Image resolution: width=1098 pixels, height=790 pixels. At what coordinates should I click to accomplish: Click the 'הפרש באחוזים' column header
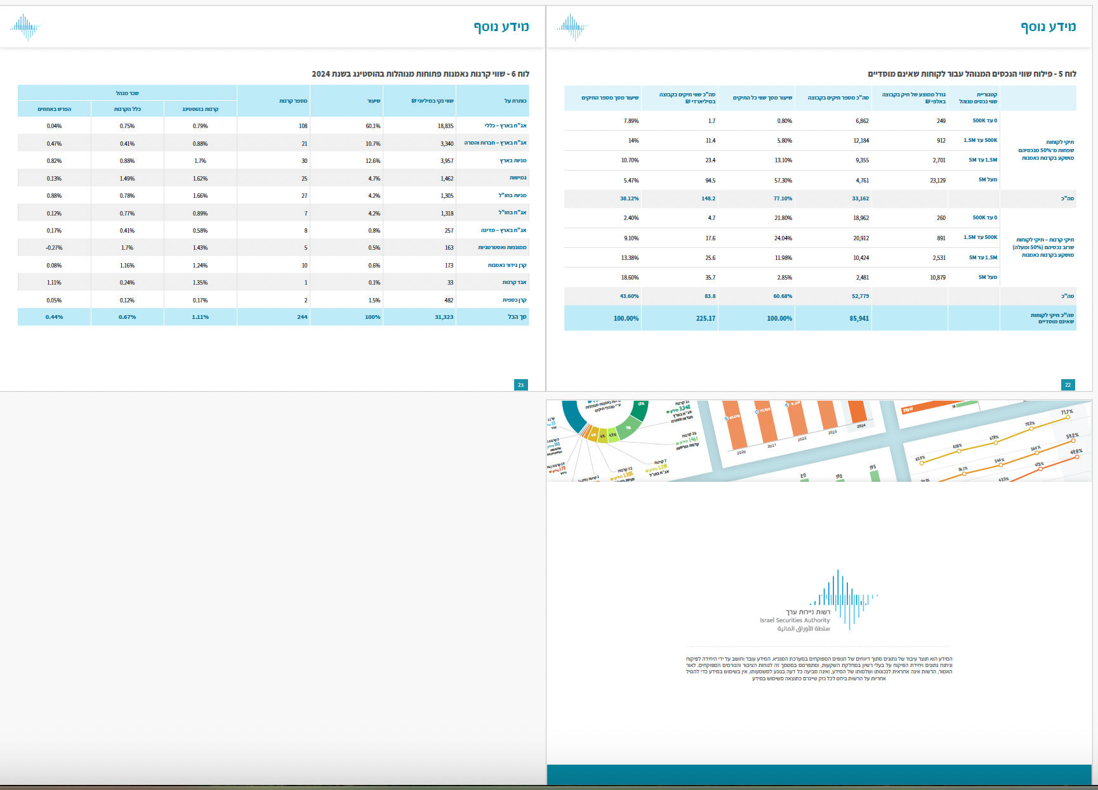55,109
